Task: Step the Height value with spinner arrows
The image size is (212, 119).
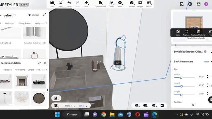Action: click(x=208, y=94)
